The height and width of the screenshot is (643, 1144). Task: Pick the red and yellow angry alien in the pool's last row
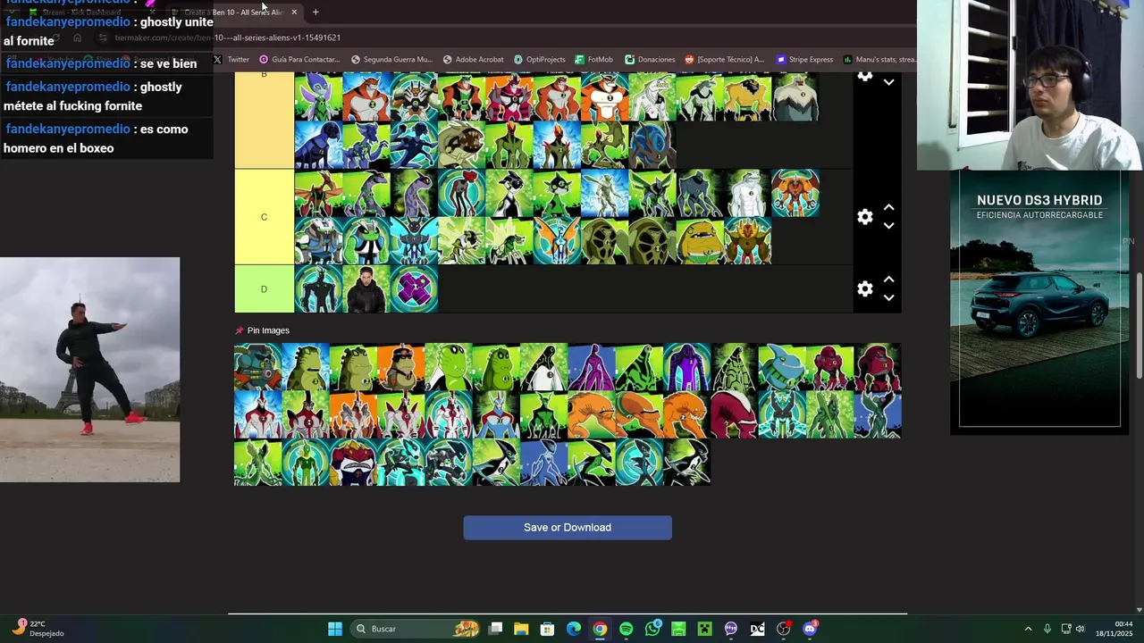353,463
